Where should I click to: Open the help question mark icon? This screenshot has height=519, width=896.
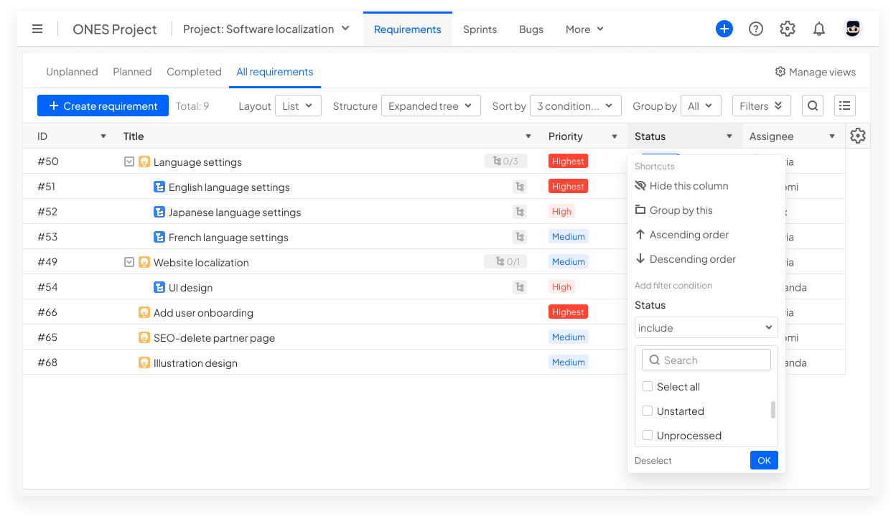(x=756, y=29)
